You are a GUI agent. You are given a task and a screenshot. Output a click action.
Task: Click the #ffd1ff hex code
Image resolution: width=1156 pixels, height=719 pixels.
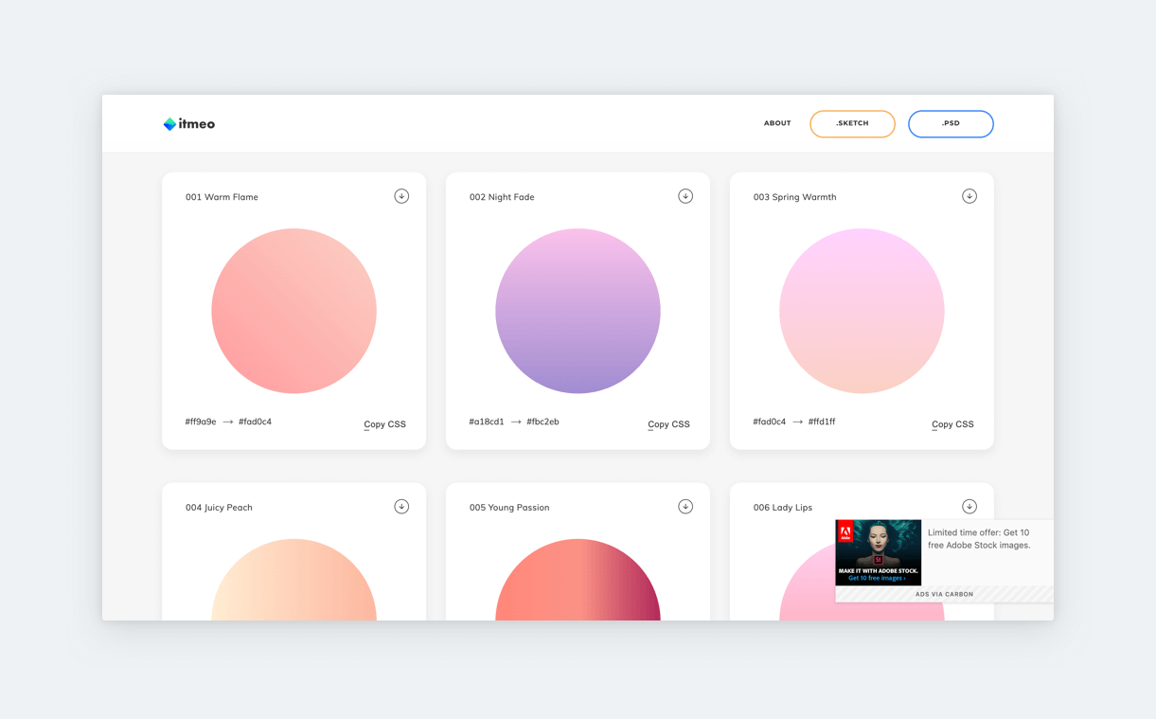point(822,422)
